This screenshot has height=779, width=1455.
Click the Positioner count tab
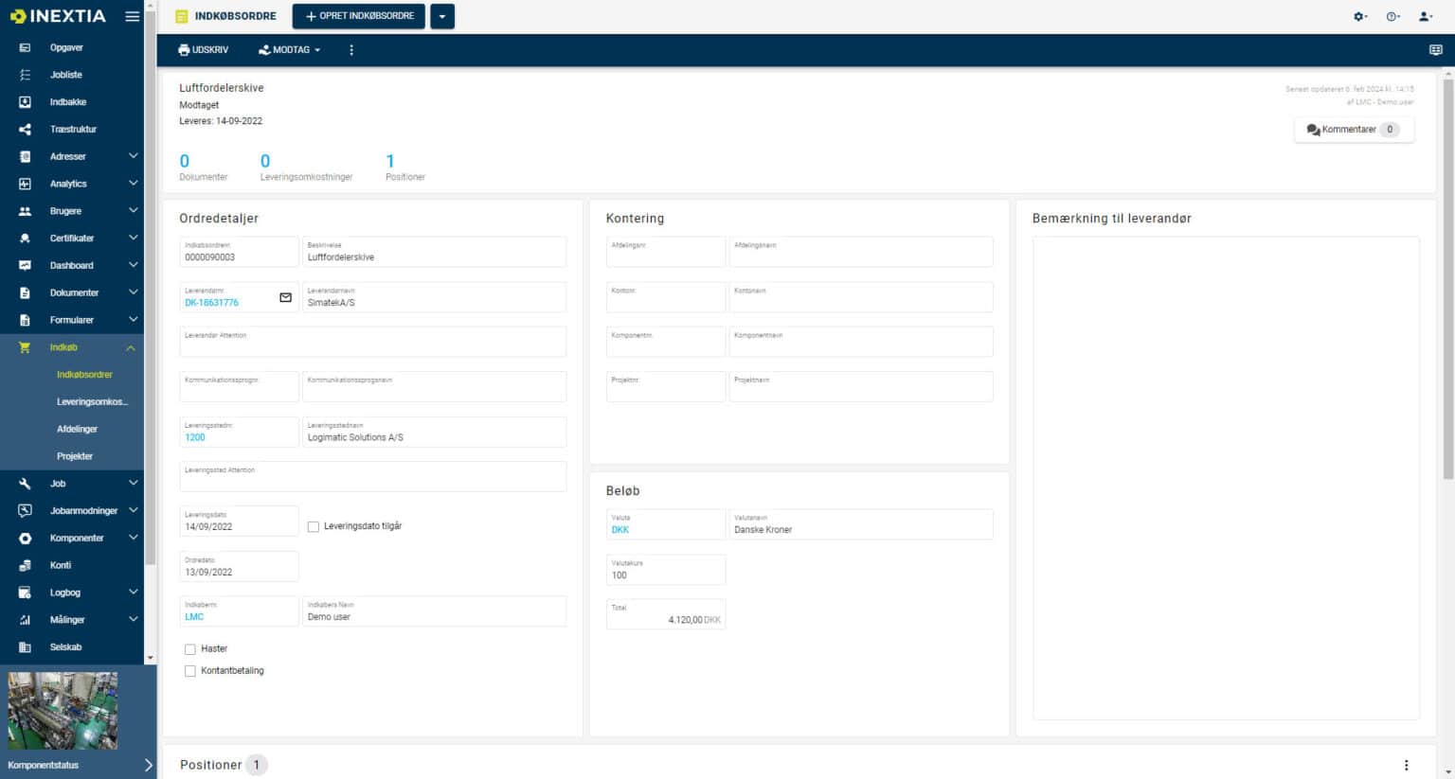tap(405, 168)
